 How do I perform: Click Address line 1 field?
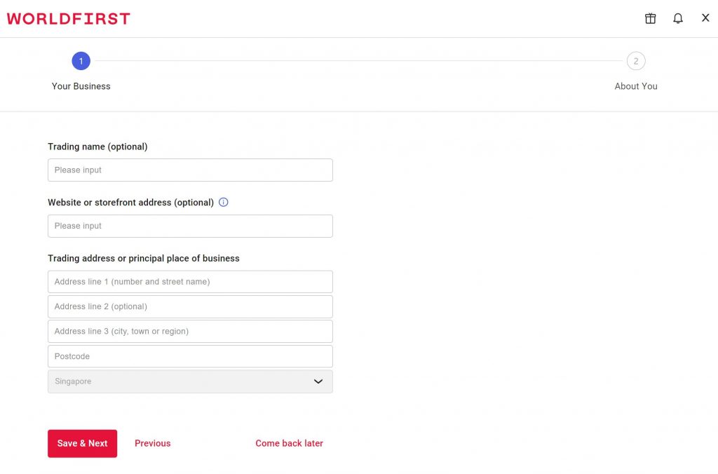click(189, 281)
